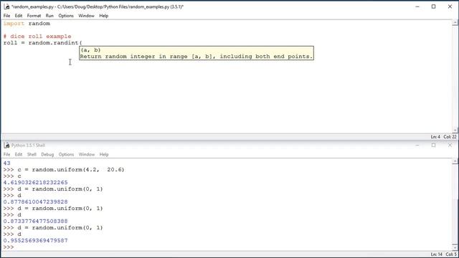Click editor scrollbar up arrow

(455, 22)
